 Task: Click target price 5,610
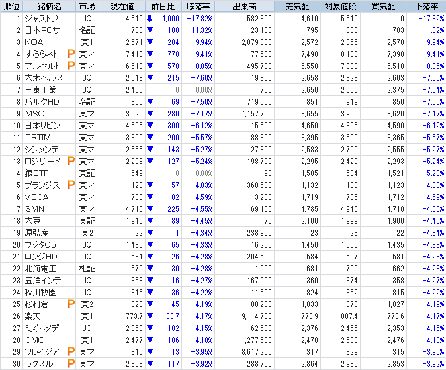pos(349,19)
